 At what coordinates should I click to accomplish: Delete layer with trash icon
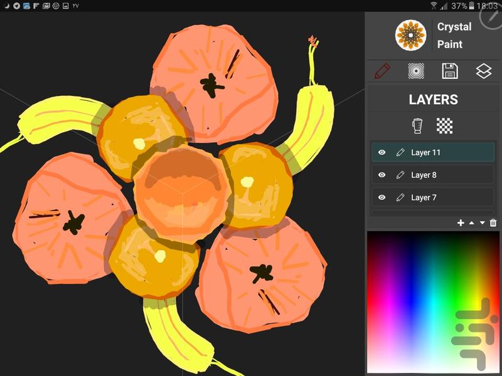(493, 222)
